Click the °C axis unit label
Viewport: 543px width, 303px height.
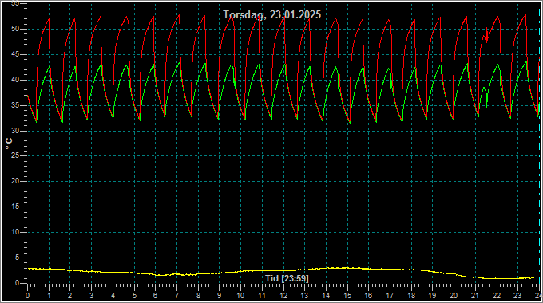click(x=9, y=144)
